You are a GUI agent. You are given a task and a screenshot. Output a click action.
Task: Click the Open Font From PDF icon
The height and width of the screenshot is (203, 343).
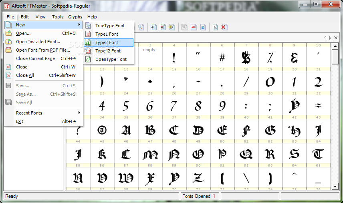8,50
